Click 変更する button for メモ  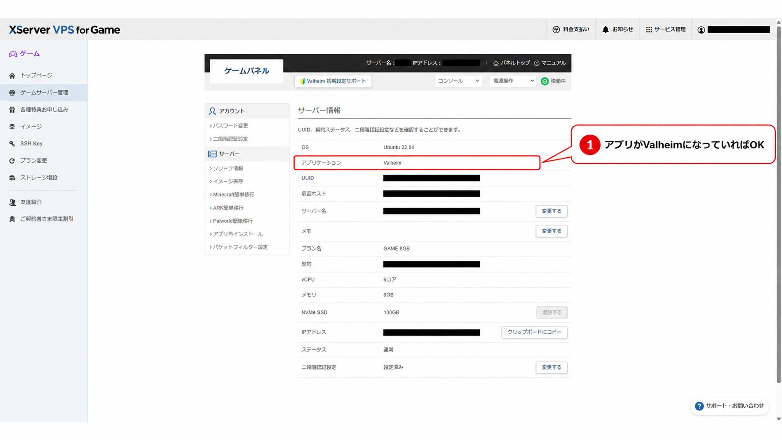click(x=552, y=231)
